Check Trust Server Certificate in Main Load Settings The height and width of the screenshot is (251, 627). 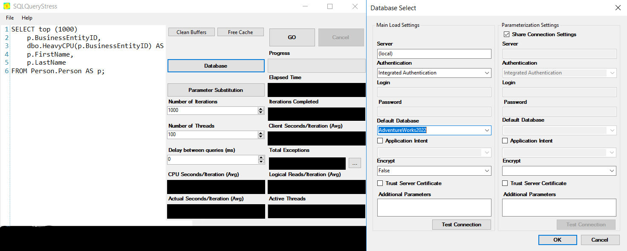pyautogui.click(x=380, y=183)
